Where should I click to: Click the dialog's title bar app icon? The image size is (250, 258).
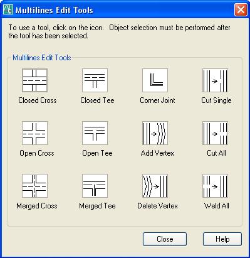[8, 9]
